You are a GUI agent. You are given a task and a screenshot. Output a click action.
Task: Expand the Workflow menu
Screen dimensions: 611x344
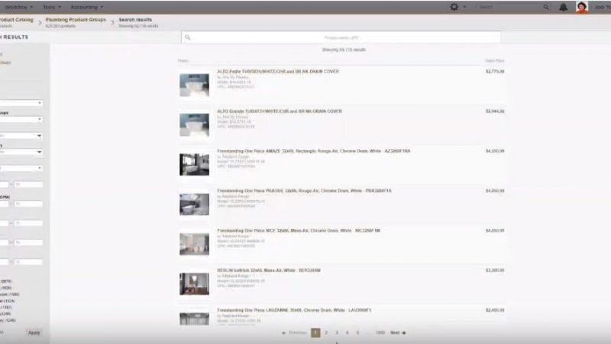point(18,6)
